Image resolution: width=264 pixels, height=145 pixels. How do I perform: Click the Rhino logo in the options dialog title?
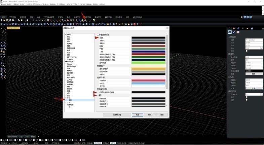65,28
